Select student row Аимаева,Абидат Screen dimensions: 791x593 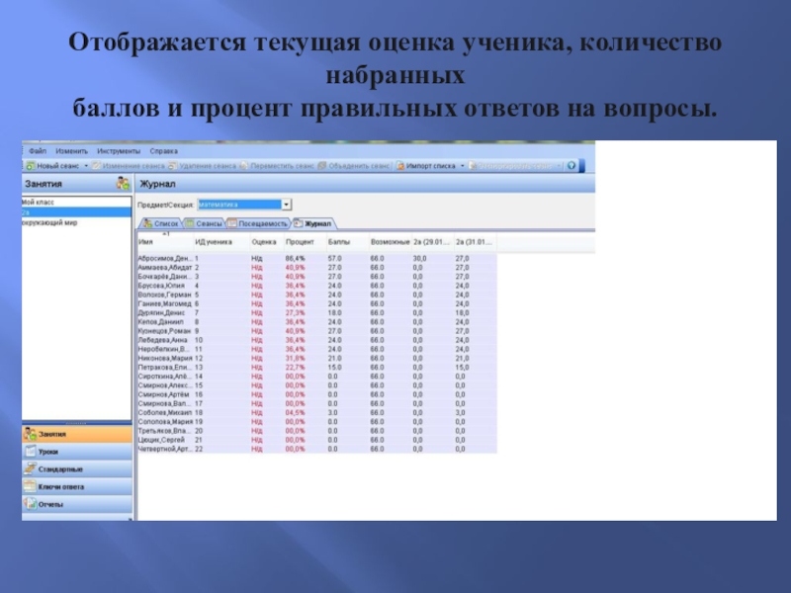(x=316, y=267)
